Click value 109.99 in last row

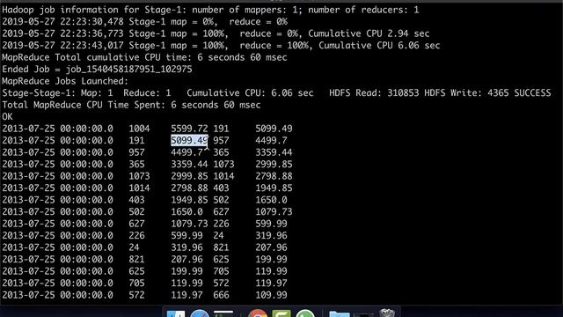coord(271,295)
